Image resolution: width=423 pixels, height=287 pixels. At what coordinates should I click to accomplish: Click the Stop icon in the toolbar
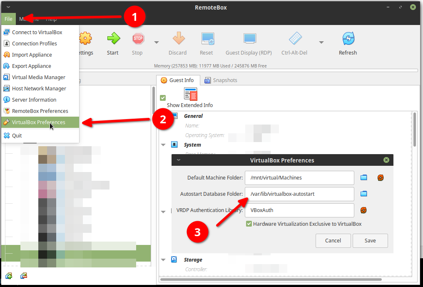click(x=137, y=40)
